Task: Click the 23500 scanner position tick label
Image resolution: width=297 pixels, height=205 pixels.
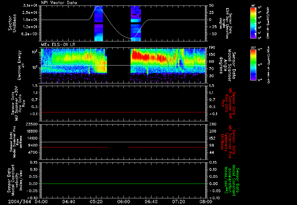Action: tap(31, 124)
